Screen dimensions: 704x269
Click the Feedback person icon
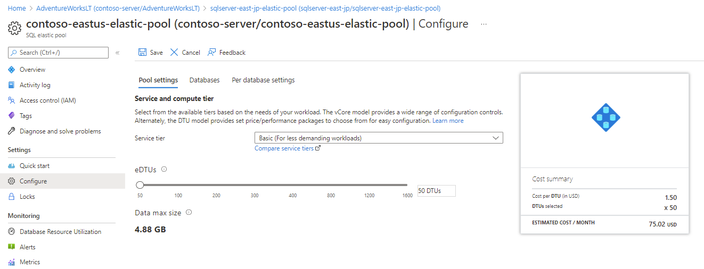(x=212, y=52)
